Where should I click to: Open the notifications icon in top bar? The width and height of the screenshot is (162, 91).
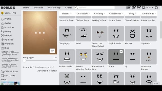pyautogui.click(x=128, y=8)
